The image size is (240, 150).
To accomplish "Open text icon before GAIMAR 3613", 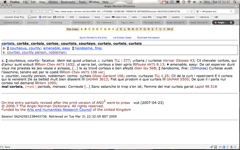I will [x=83, y=79].
